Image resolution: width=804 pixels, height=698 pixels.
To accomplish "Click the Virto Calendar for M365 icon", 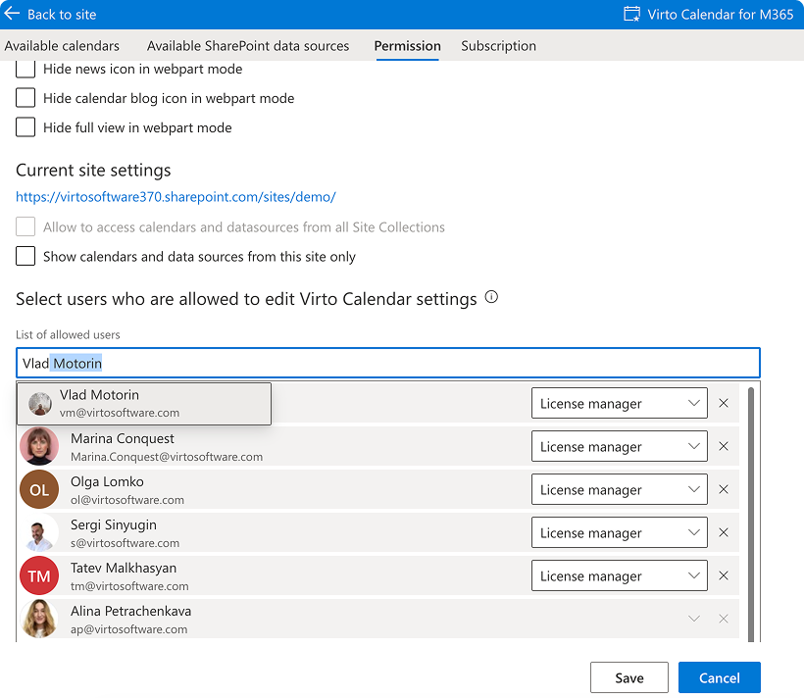I will pyautogui.click(x=633, y=14).
